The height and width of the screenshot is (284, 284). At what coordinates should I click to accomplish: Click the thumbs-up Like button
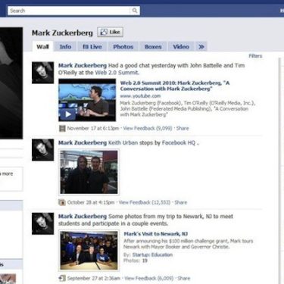click(111, 32)
